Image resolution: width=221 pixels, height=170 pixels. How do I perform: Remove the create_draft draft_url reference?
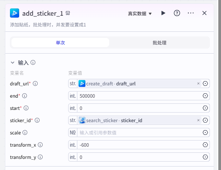198,83
